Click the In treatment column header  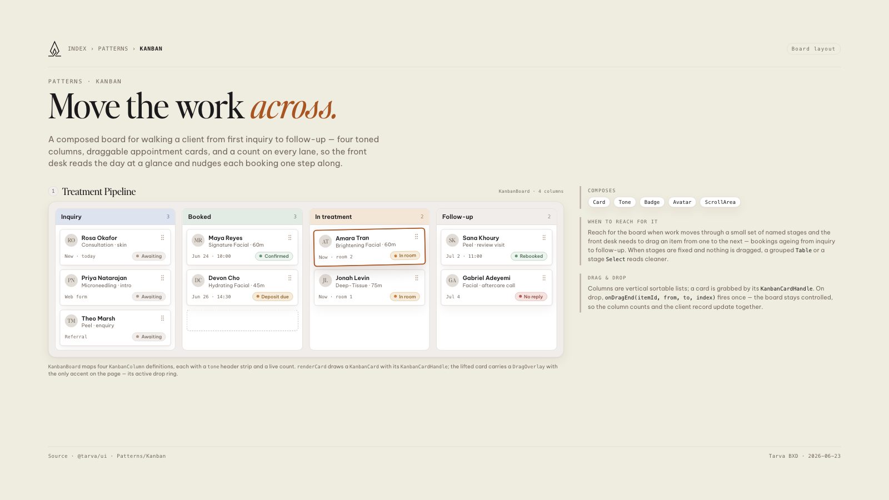369,217
